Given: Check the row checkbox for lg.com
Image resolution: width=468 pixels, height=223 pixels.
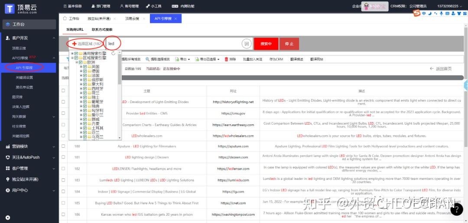Looking at the screenshot, I should [x=63, y=192].
